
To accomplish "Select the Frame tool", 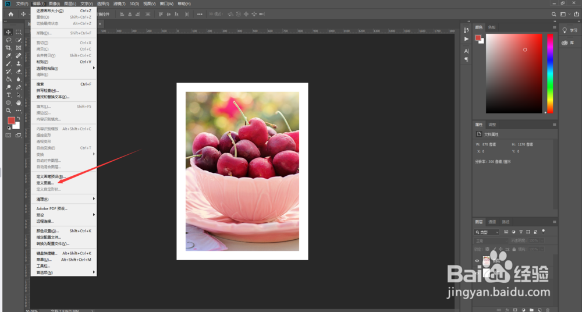I will tap(19, 48).
